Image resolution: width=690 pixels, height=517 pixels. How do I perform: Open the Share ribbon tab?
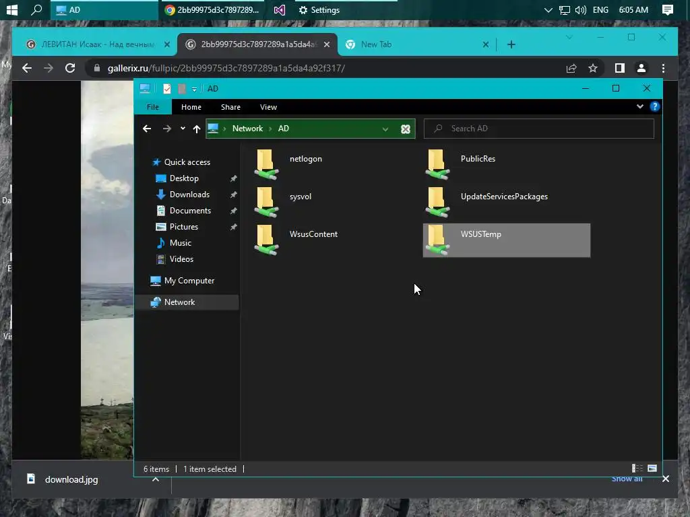(x=230, y=107)
